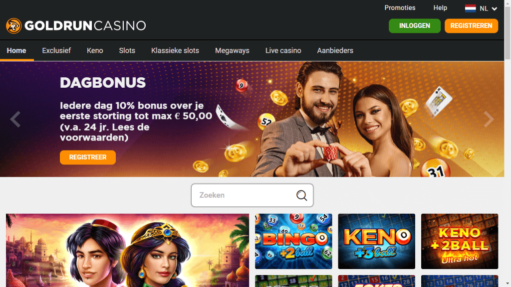Click the Registreer button on banner
Viewport: 511px width, 287px height.
coord(88,157)
